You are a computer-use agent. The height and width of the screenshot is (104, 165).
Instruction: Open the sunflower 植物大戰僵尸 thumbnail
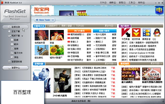tap(57, 50)
